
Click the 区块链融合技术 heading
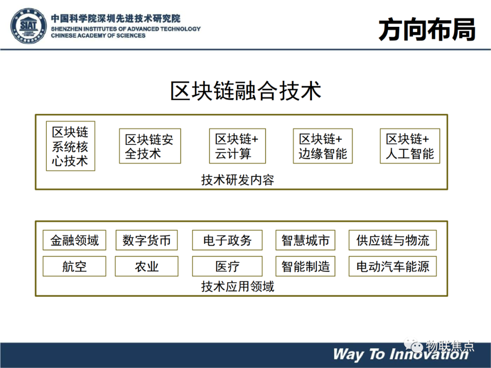pos(246,91)
